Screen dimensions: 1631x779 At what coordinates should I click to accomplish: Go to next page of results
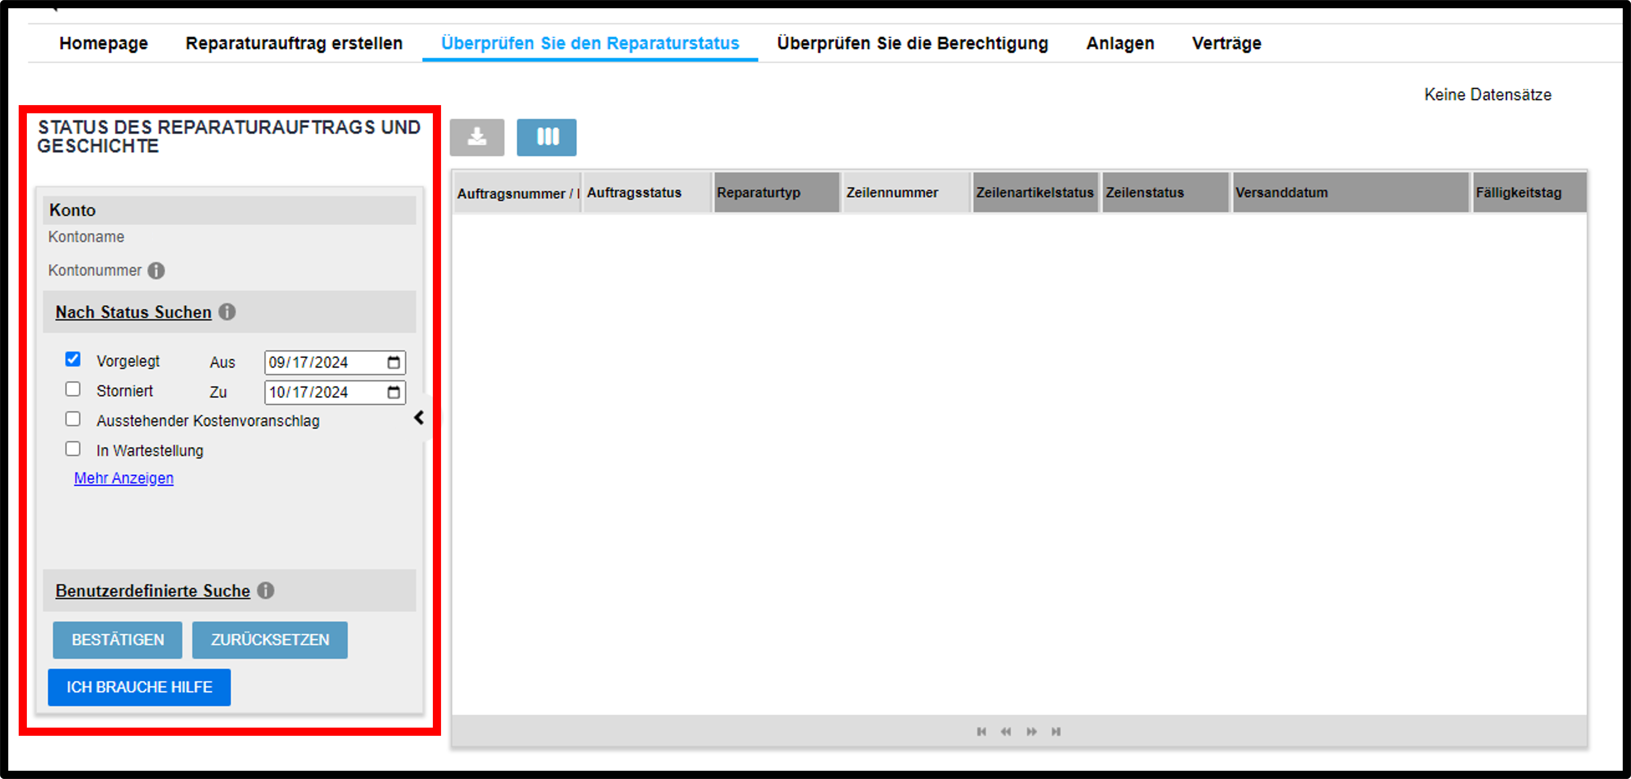pyautogui.click(x=1032, y=732)
